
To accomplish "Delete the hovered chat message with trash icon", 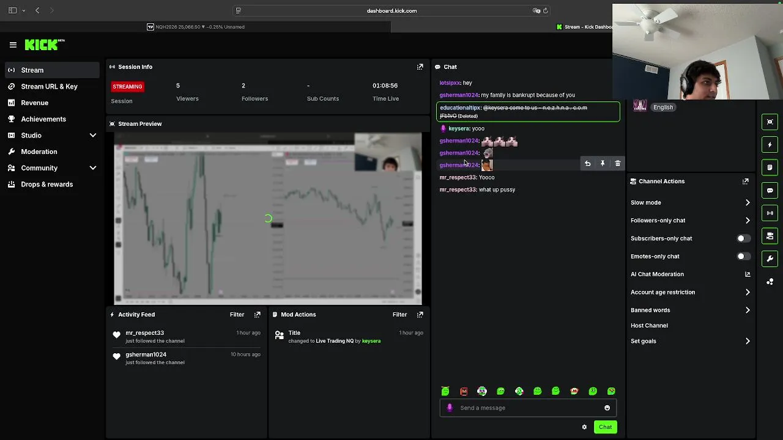I will (x=618, y=164).
